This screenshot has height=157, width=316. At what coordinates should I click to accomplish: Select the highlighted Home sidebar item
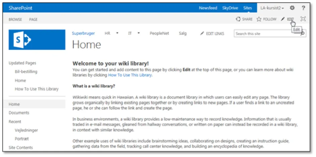pyautogui.click(x=34, y=104)
